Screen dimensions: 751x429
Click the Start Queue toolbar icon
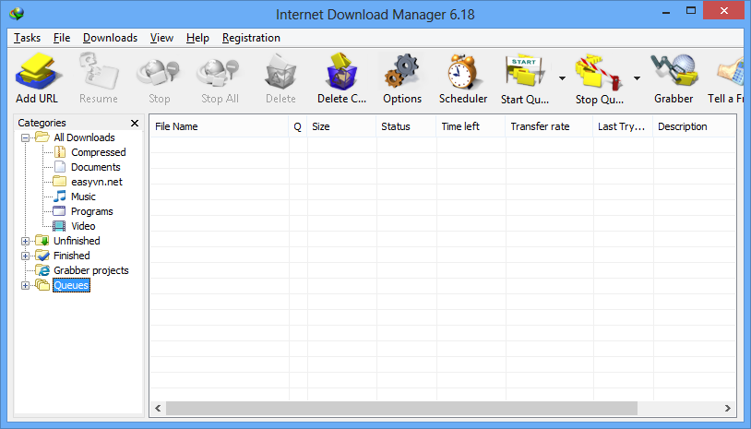pyautogui.click(x=525, y=73)
